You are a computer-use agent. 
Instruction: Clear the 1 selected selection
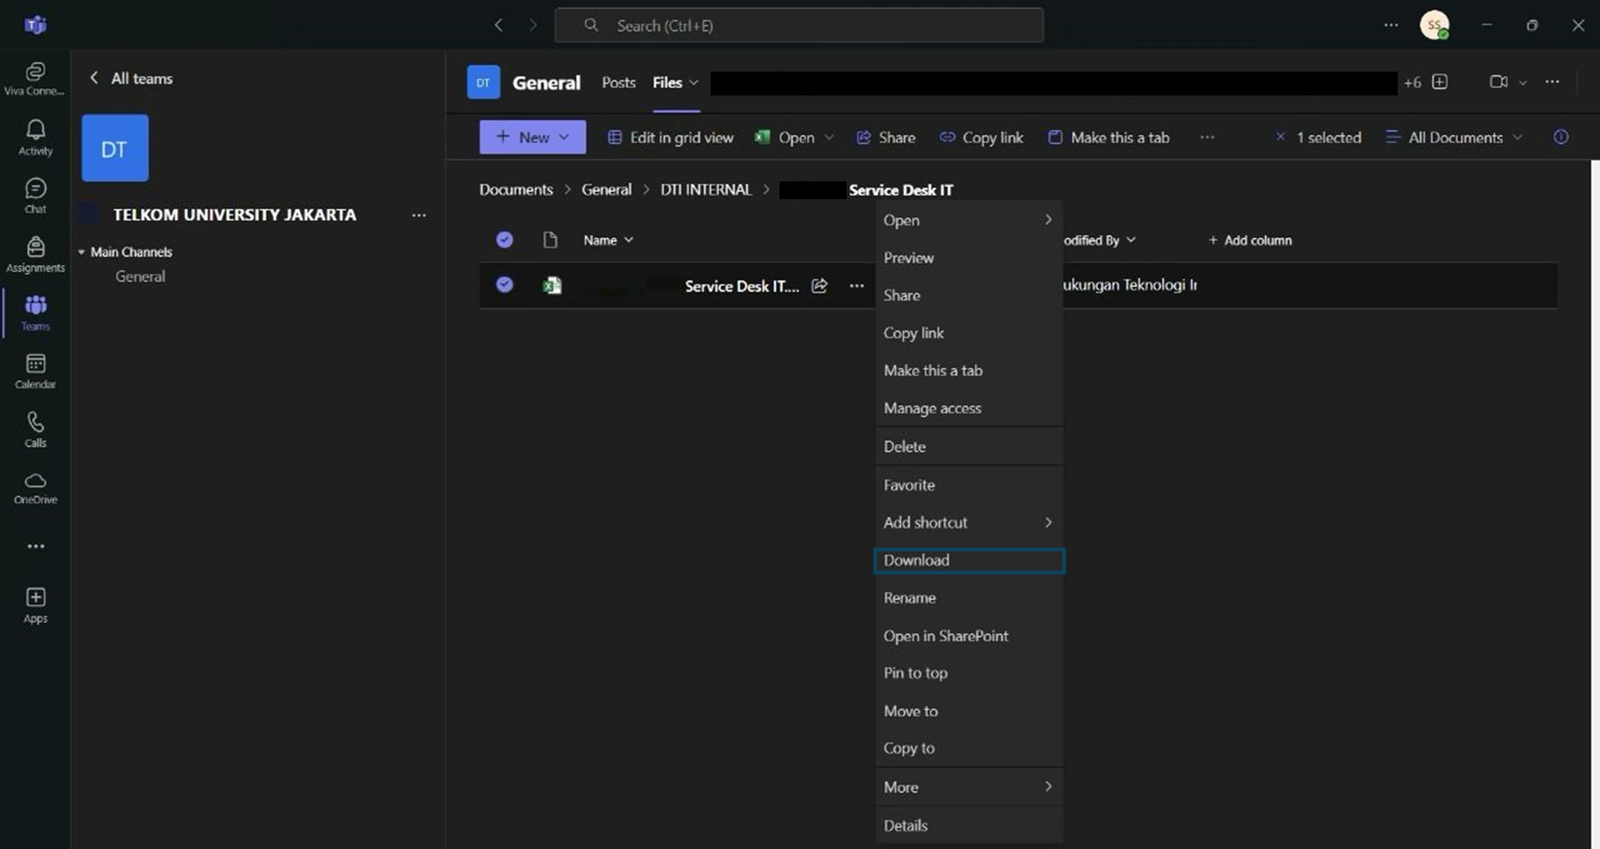pos(1280,137)
